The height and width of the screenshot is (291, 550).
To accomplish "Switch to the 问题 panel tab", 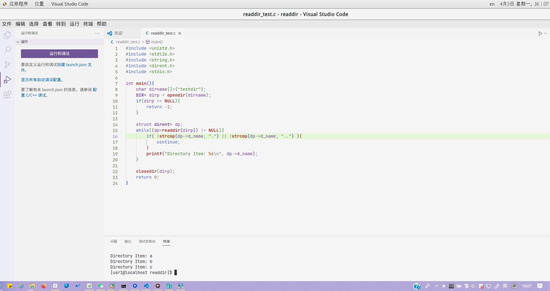I will [114, 241].
